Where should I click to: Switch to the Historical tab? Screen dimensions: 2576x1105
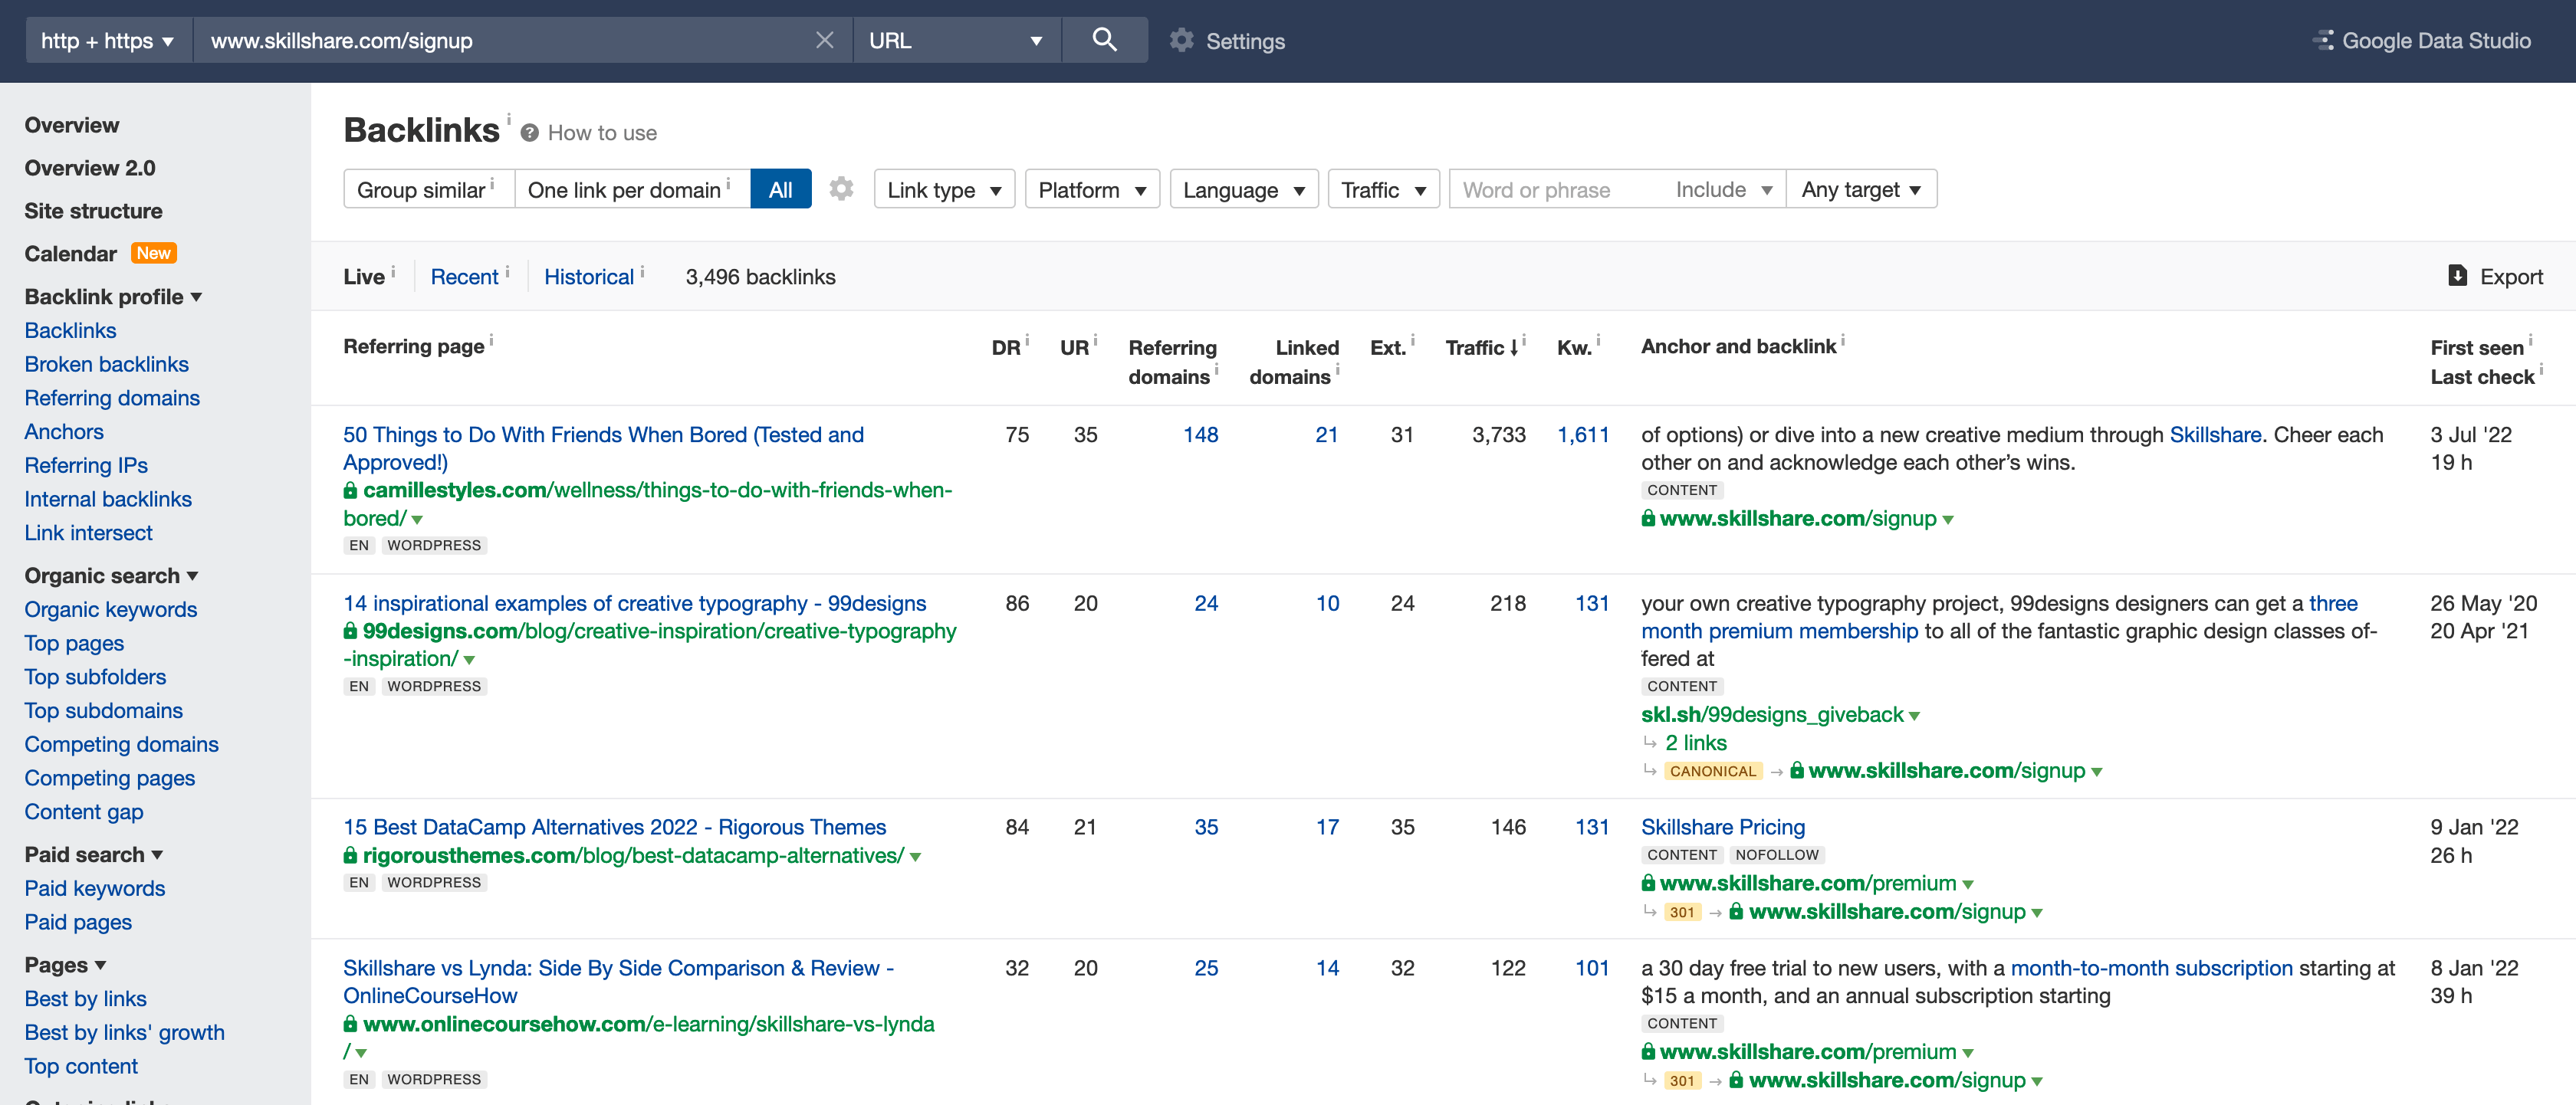click(x=588, y=276)
